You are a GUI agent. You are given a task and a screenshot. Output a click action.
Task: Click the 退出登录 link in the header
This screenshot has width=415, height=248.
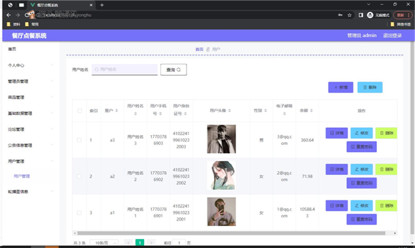pos(392,36)
